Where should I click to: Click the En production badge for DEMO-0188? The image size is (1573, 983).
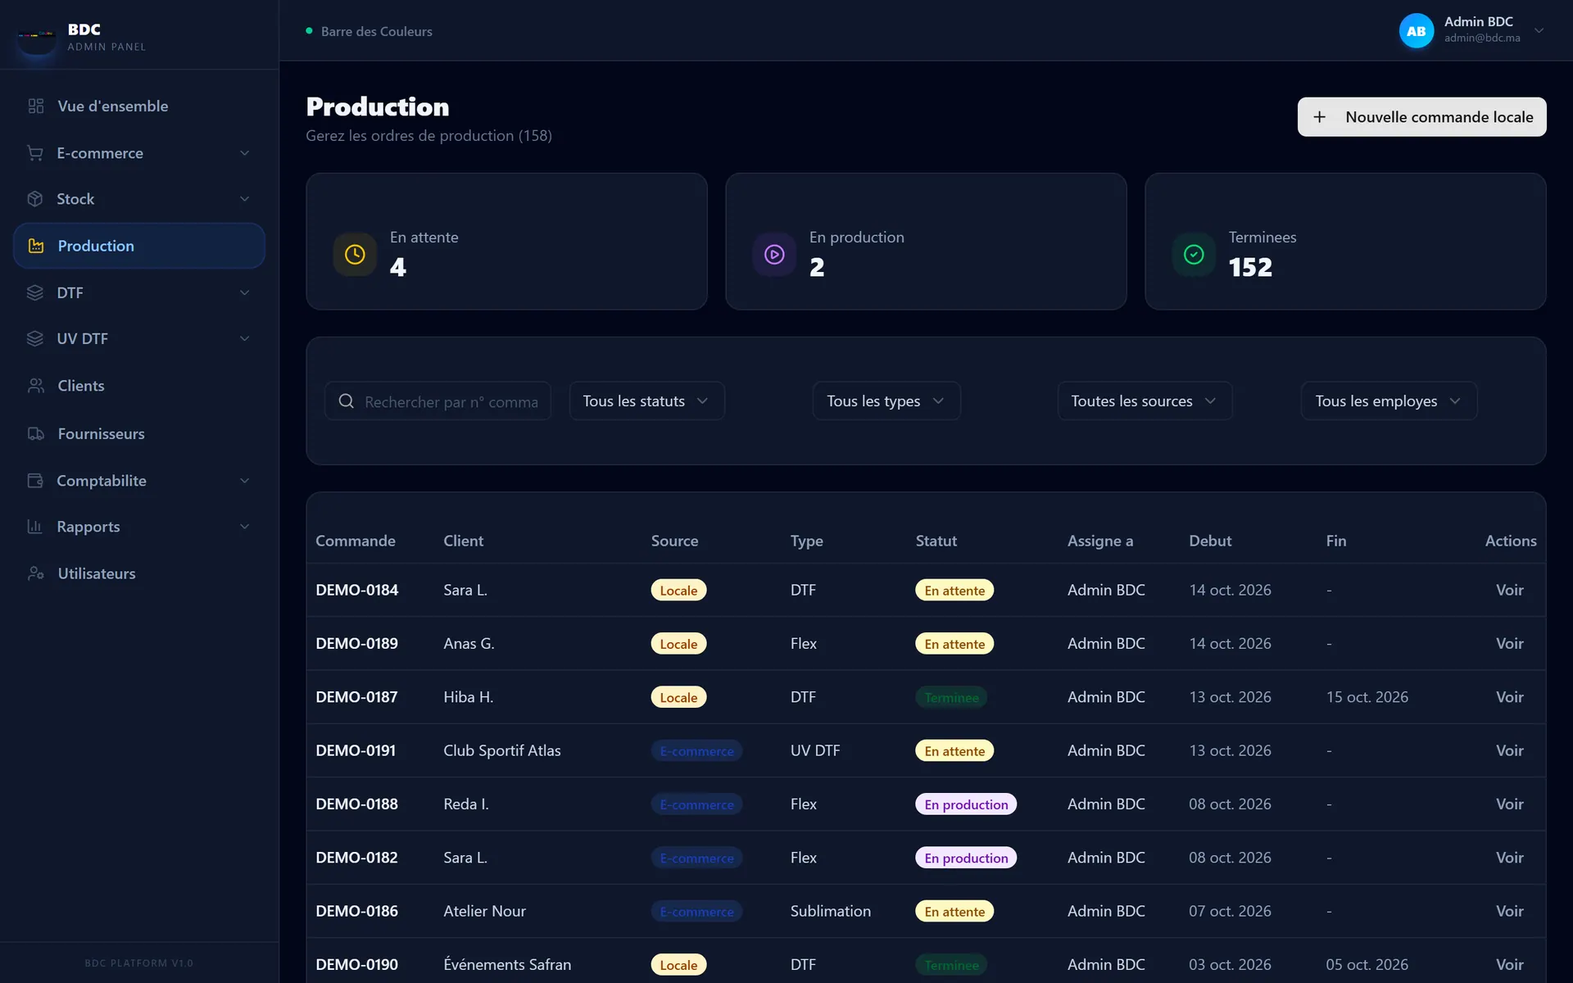click(x=966, y=804)
